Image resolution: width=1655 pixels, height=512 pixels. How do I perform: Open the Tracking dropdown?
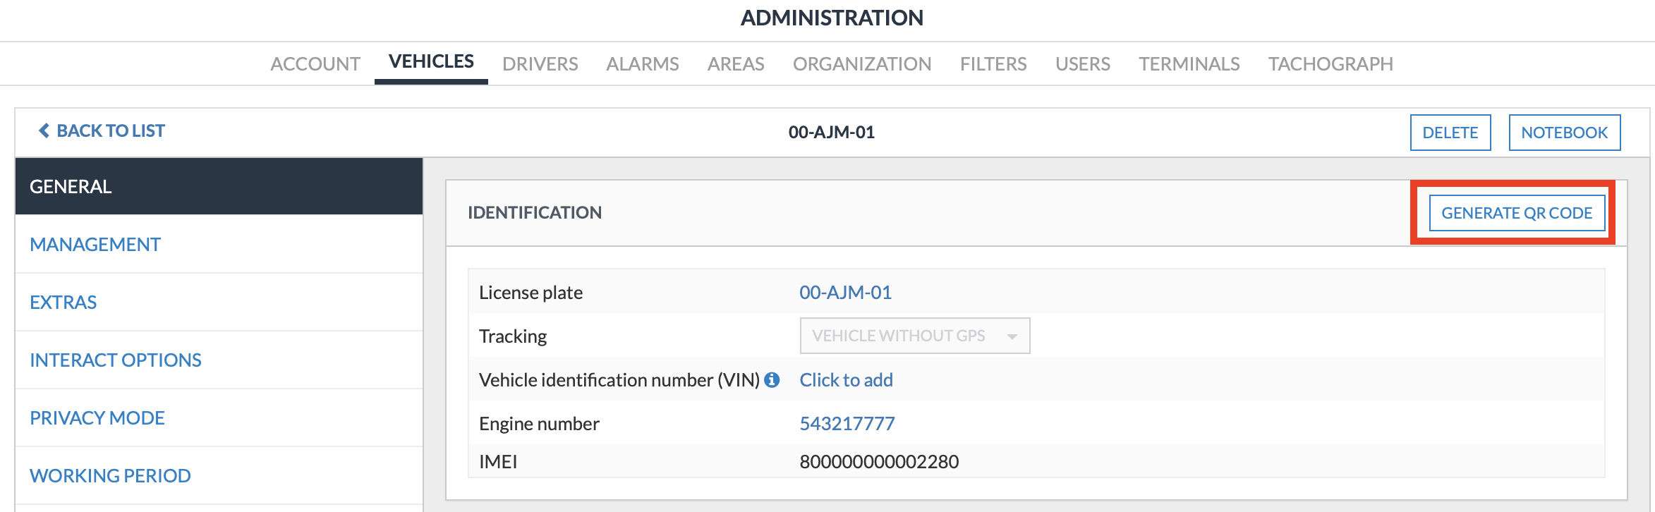click(914, 336)
